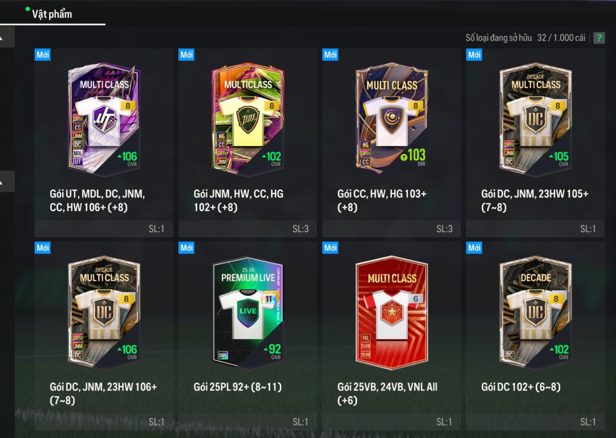The width and height of the screenshot is (616, 438).
Task: Click the Gói 25PL 92+ (8~11) label
Action: pos(238,387)
